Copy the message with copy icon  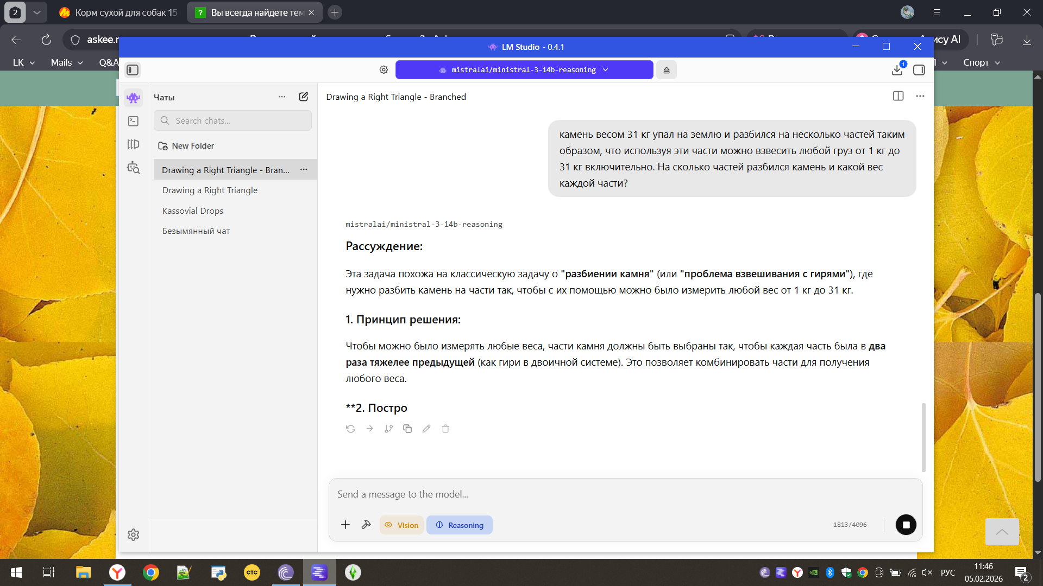click(x=407, y=429)
